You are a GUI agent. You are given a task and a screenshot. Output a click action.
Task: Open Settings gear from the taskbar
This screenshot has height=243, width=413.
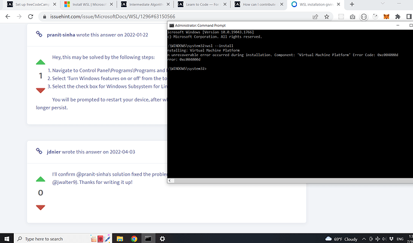(x=163, y=239)
